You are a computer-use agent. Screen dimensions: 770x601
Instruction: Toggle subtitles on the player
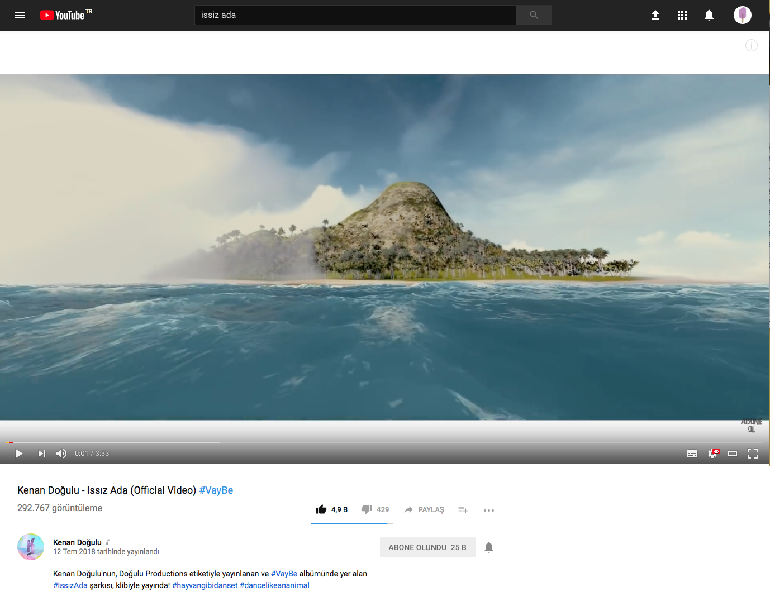(692, 454)
